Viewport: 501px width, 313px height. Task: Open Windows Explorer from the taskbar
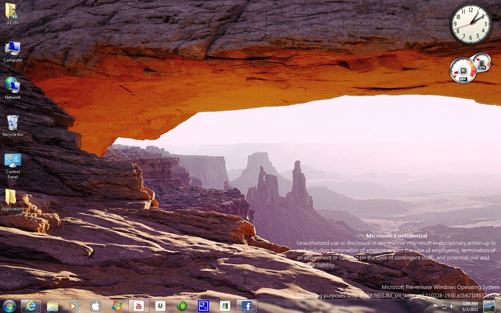[52, 306]
